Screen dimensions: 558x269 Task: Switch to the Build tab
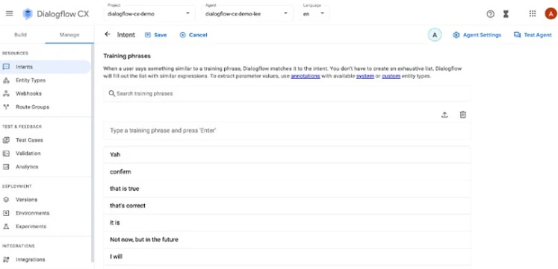point(20,35)
